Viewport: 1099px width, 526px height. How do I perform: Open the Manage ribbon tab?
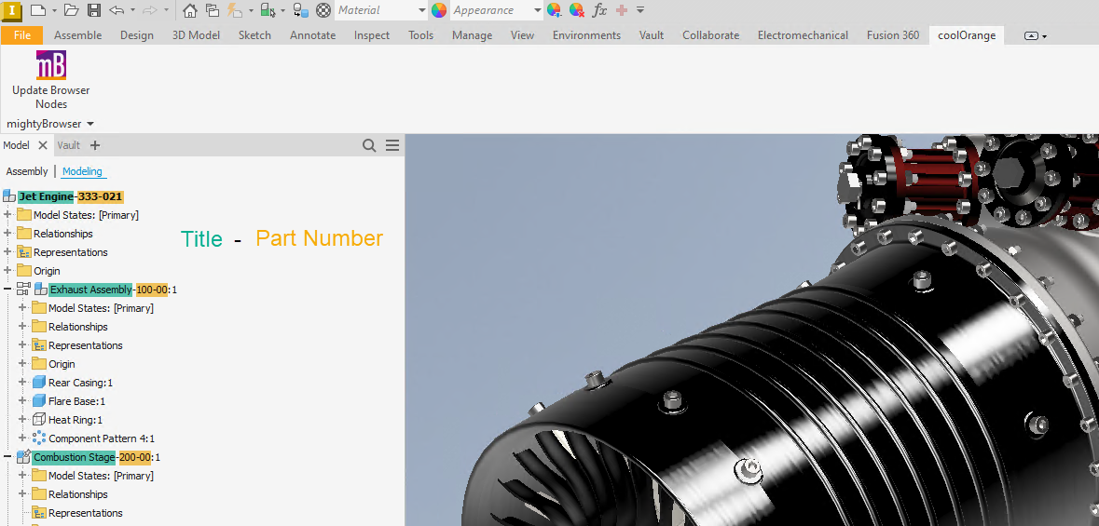(x=472, y=35)
